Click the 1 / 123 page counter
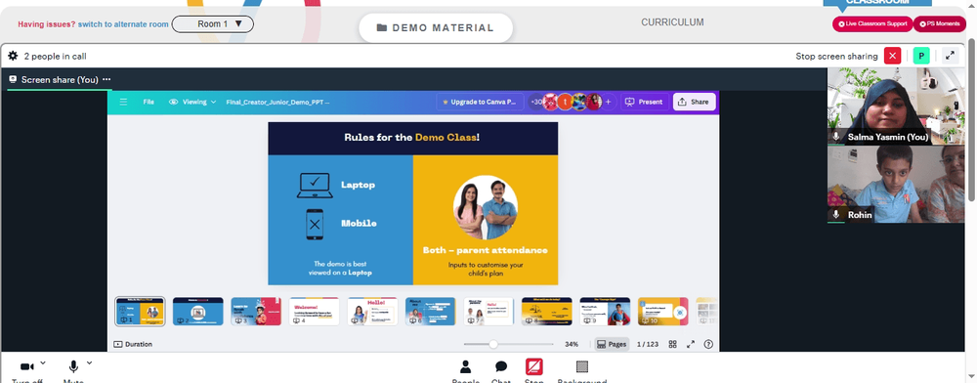This screenshot has width=977, height=383. [x=648, y=344]
